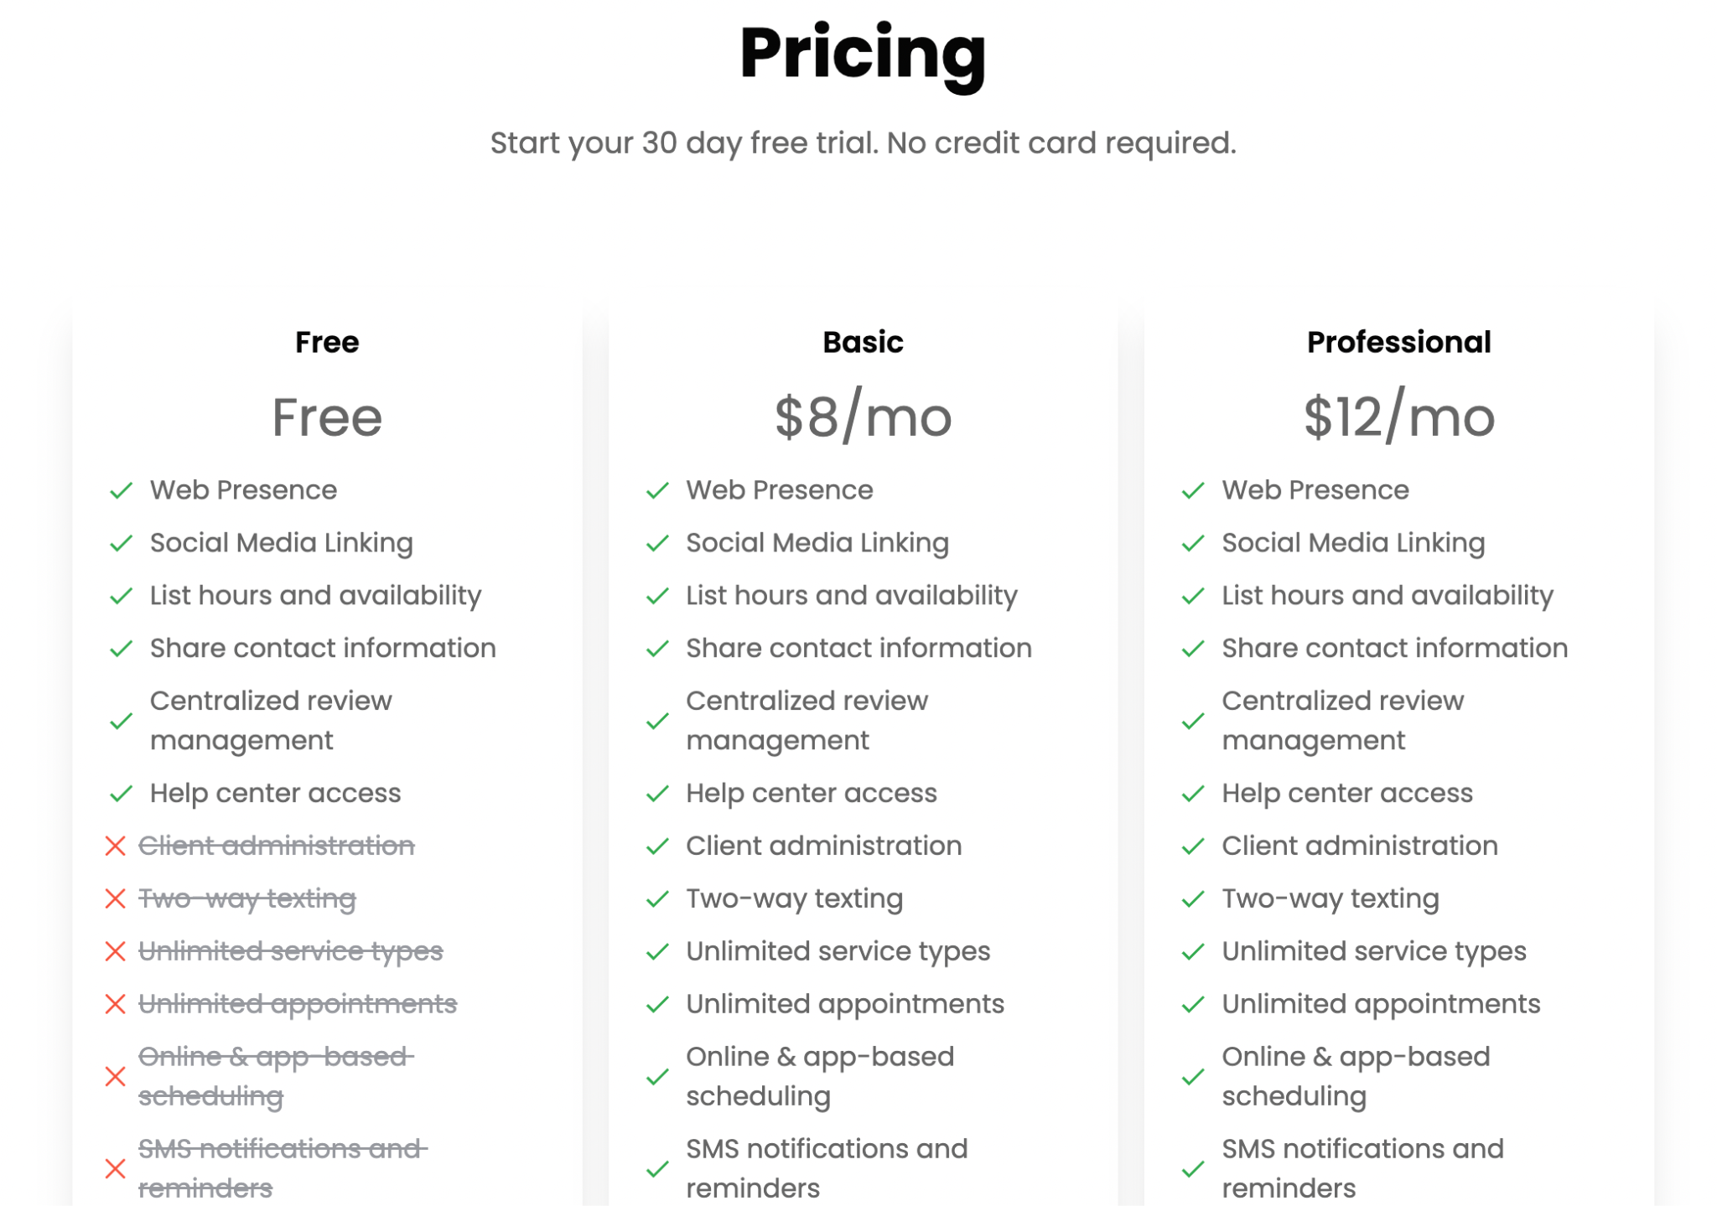Click Professional plan's SMS notifications checkmark
1717x1206 pixels.
coord(1193,1169)
